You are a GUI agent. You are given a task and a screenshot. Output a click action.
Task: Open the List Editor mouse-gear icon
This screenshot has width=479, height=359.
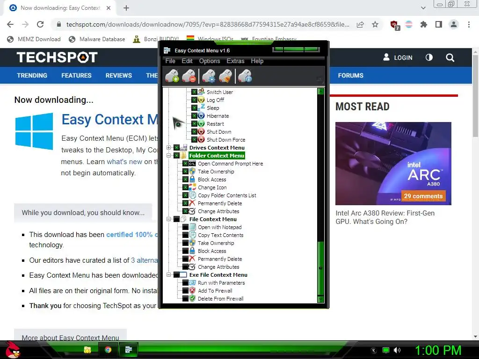click(209, 76)
